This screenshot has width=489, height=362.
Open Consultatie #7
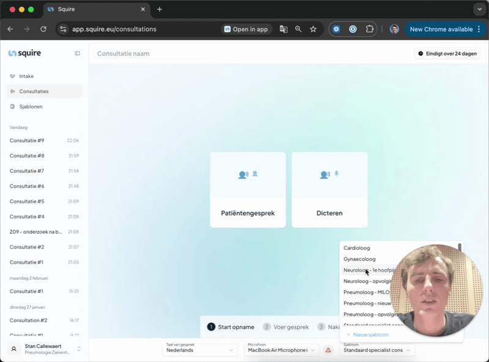click(44, 171)
